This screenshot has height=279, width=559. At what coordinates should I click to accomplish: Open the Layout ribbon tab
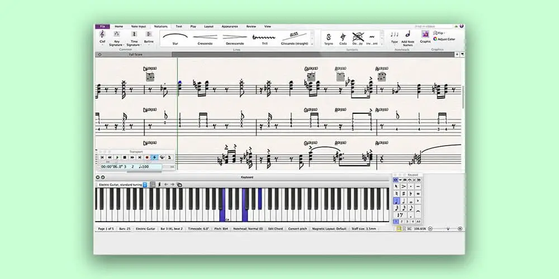pyautogui.click(x=209, y=26)
